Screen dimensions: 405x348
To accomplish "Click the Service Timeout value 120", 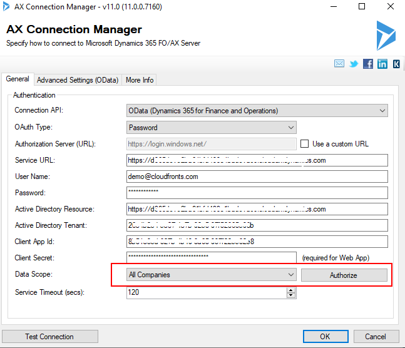I will tap(133, 292).
